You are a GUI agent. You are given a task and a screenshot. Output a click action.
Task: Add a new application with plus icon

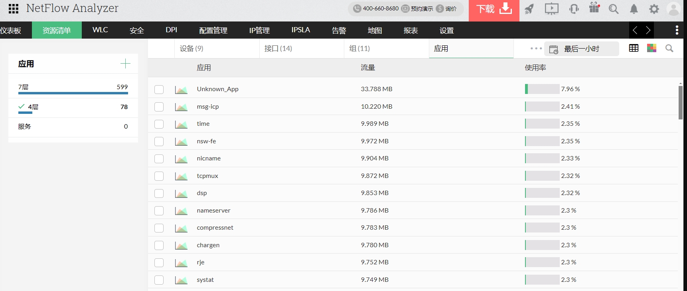125,64
